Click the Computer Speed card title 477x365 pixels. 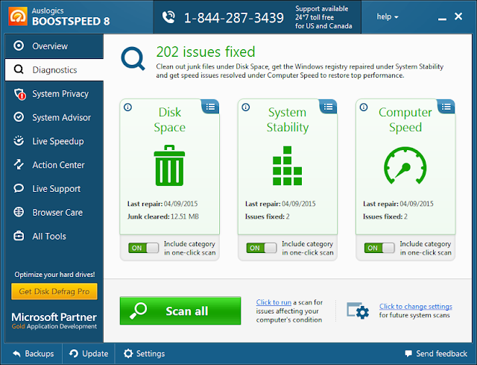[x=405, y=119]
